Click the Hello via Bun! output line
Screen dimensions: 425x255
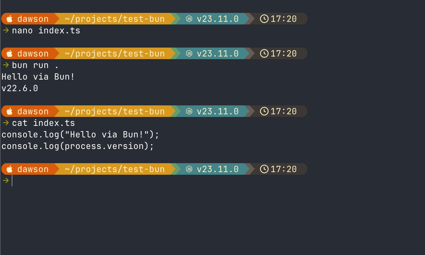(38, 77)
